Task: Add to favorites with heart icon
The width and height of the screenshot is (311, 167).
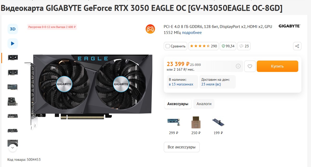Action: pyautogui.click(x=250, y=66)
